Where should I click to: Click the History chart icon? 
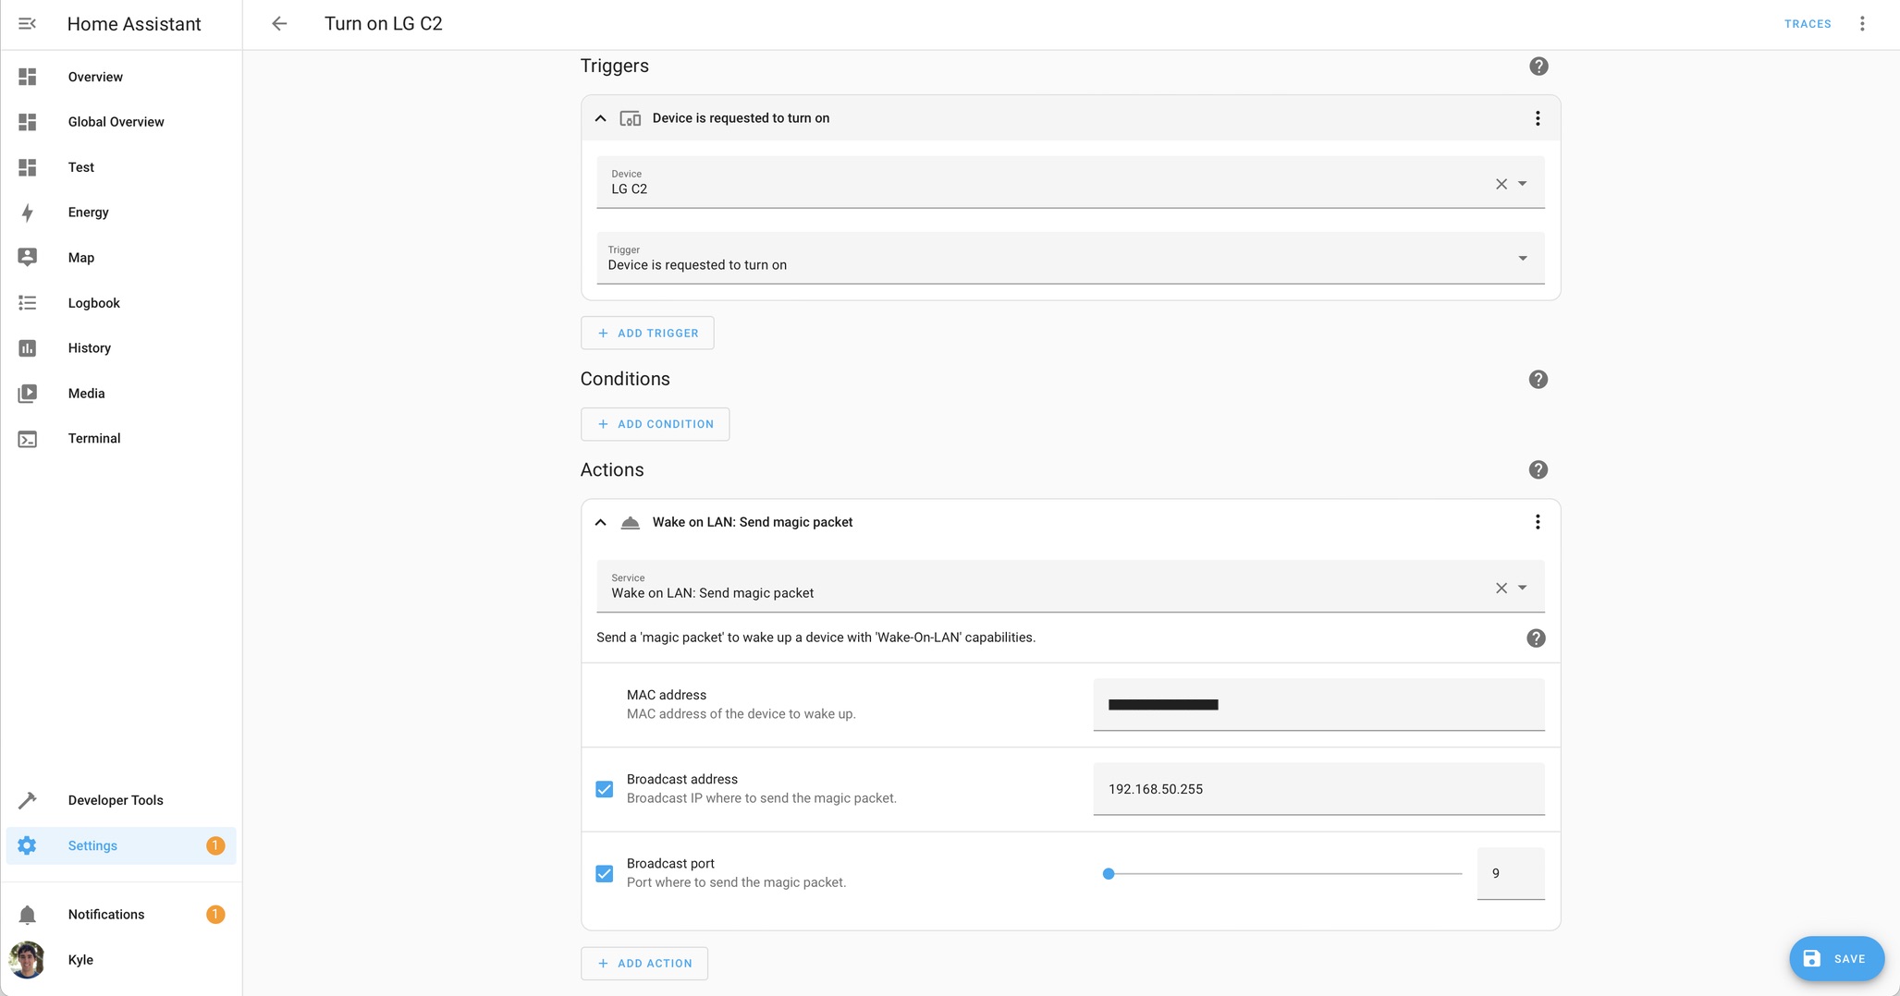[x=28, y=348]
